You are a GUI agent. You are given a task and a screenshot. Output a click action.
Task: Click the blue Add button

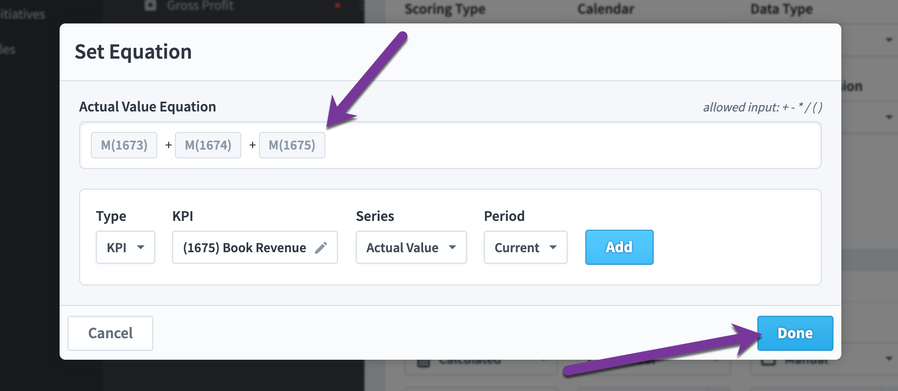pyautogui.click(x=620, y=247)
